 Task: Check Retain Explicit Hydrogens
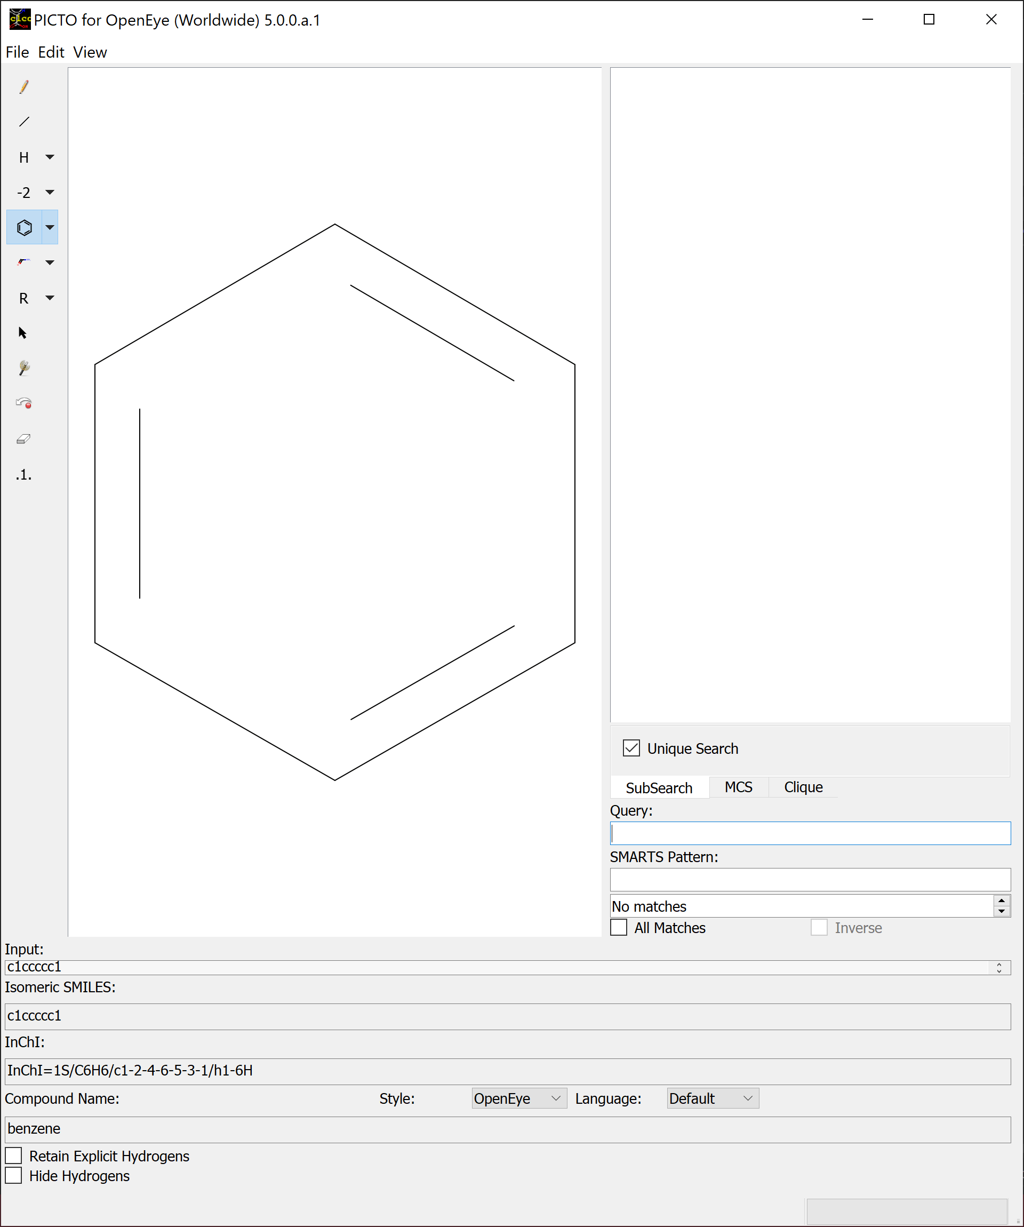point(13,1156)
